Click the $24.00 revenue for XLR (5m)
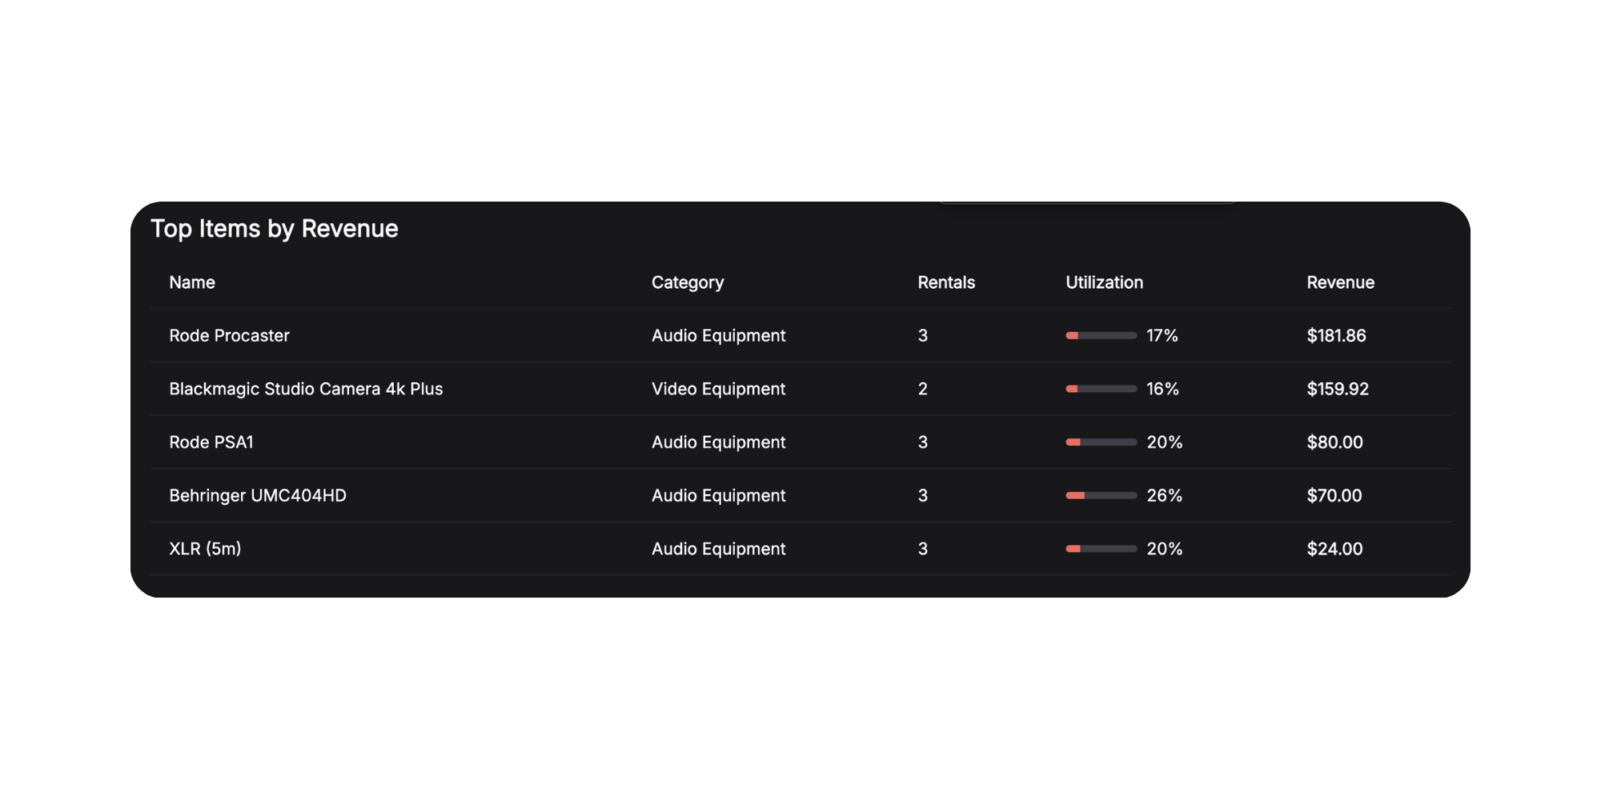Screen dimensions: 1601x800 click(1334, 549)
